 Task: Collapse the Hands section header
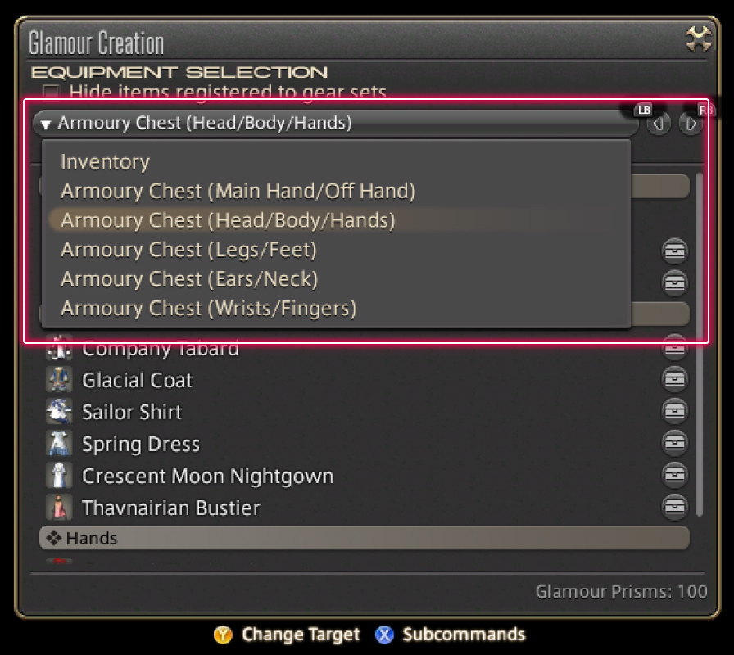click(364, 538)
